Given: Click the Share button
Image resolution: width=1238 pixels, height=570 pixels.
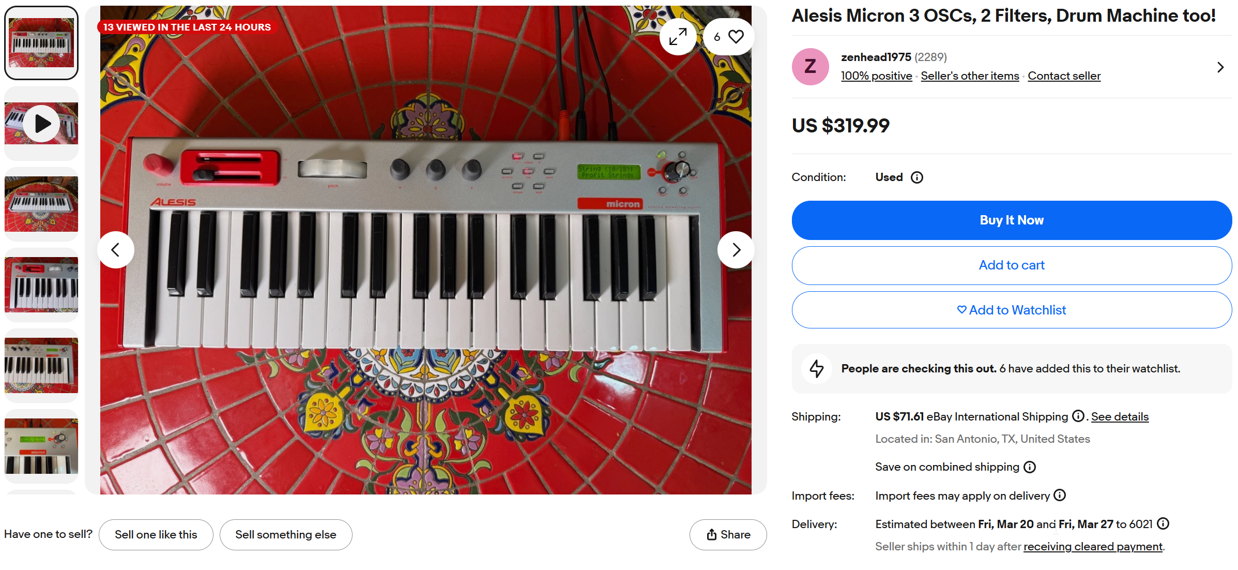Looking at the screenshot, I should point(728,534).
